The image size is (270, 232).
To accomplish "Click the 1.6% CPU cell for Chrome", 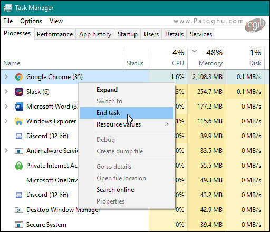I will coord(168,77).
